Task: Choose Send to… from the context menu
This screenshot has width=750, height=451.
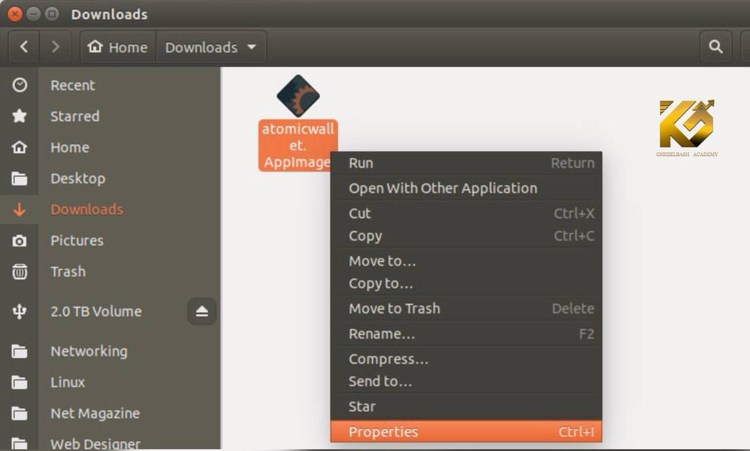Action: (x=466, y=381)
